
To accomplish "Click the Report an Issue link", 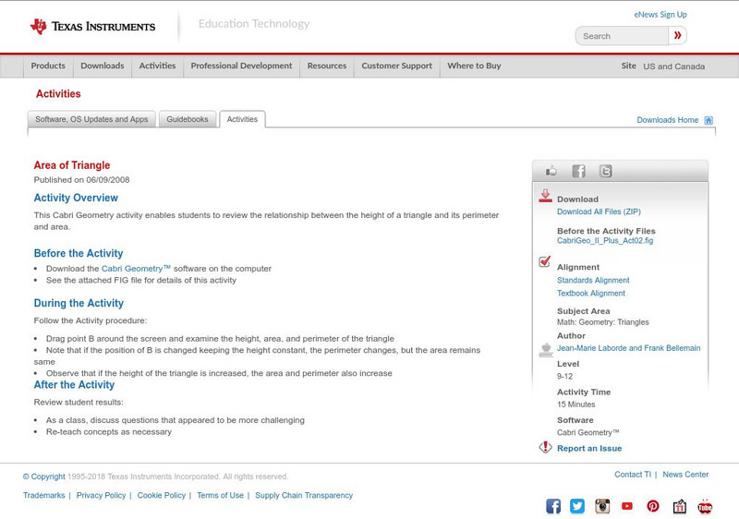I will [589, 449].
